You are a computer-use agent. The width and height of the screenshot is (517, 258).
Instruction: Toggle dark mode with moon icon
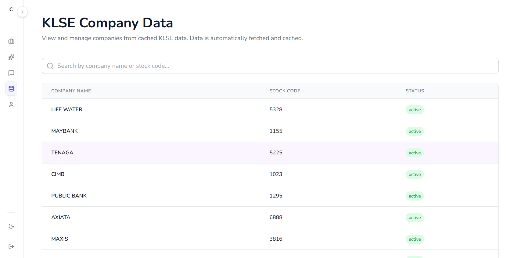11,226
